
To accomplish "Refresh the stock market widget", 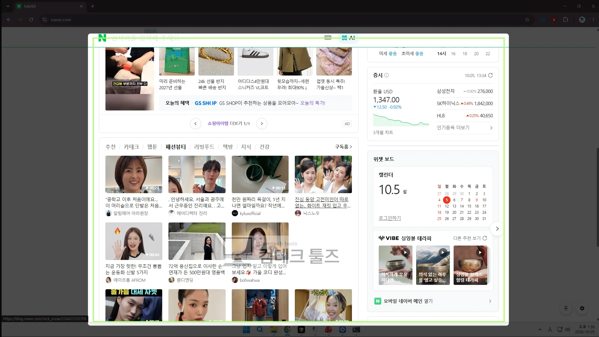I will tap(490, 75).
